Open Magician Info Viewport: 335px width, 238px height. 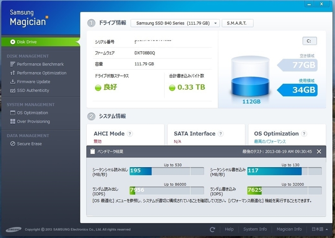point(289,229)
